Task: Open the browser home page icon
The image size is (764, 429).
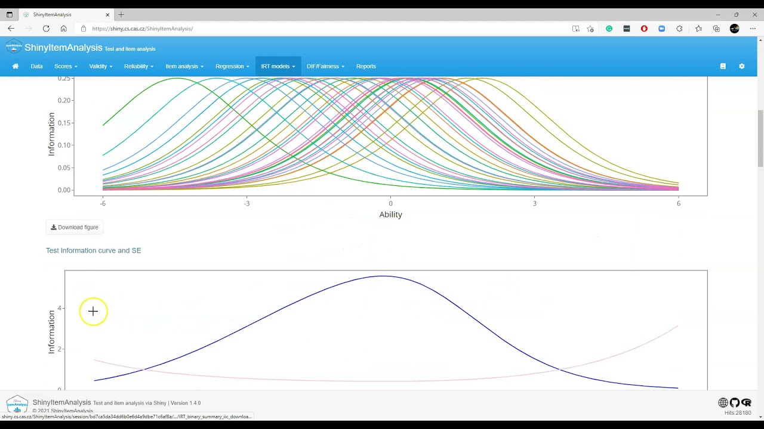Action: coord(63,29)
